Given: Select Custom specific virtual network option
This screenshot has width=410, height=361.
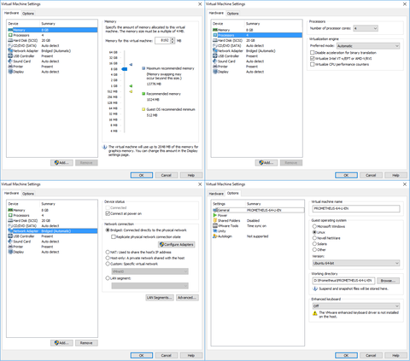Looking at the screenshot, I should tap(108, 264).
